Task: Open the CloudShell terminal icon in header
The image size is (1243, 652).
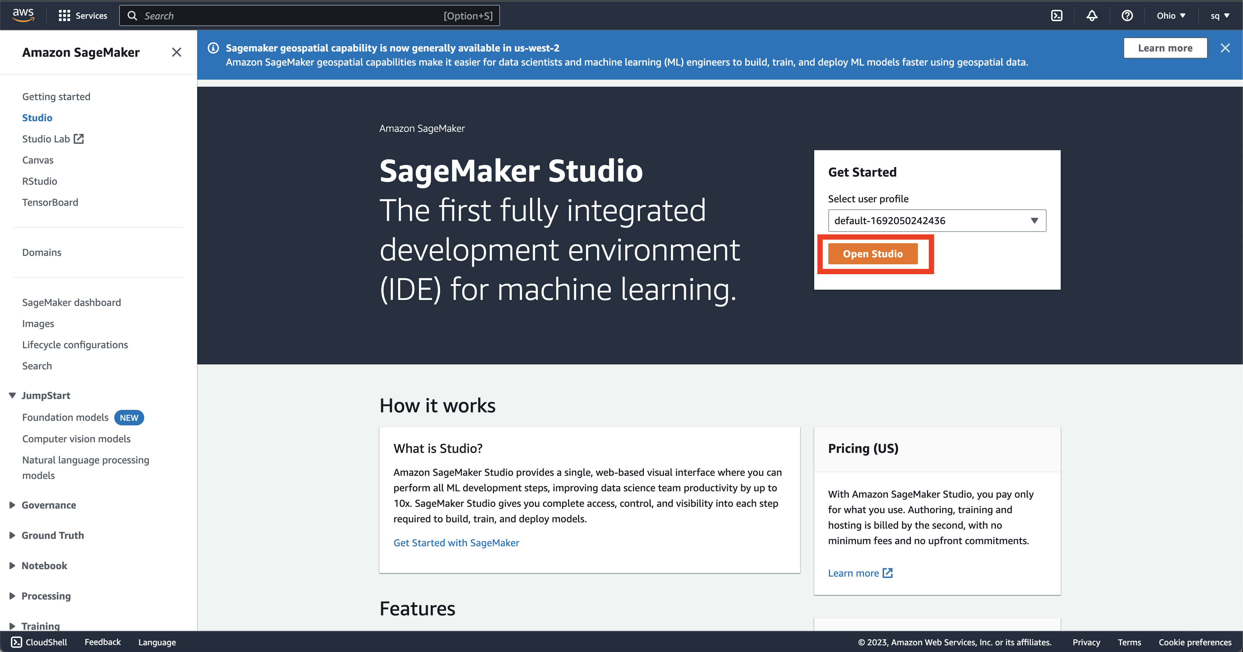Action: pos(1056,16)
